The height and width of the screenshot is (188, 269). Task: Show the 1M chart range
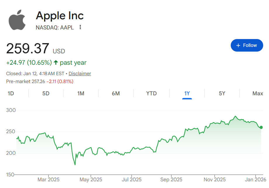coord(81,94)
